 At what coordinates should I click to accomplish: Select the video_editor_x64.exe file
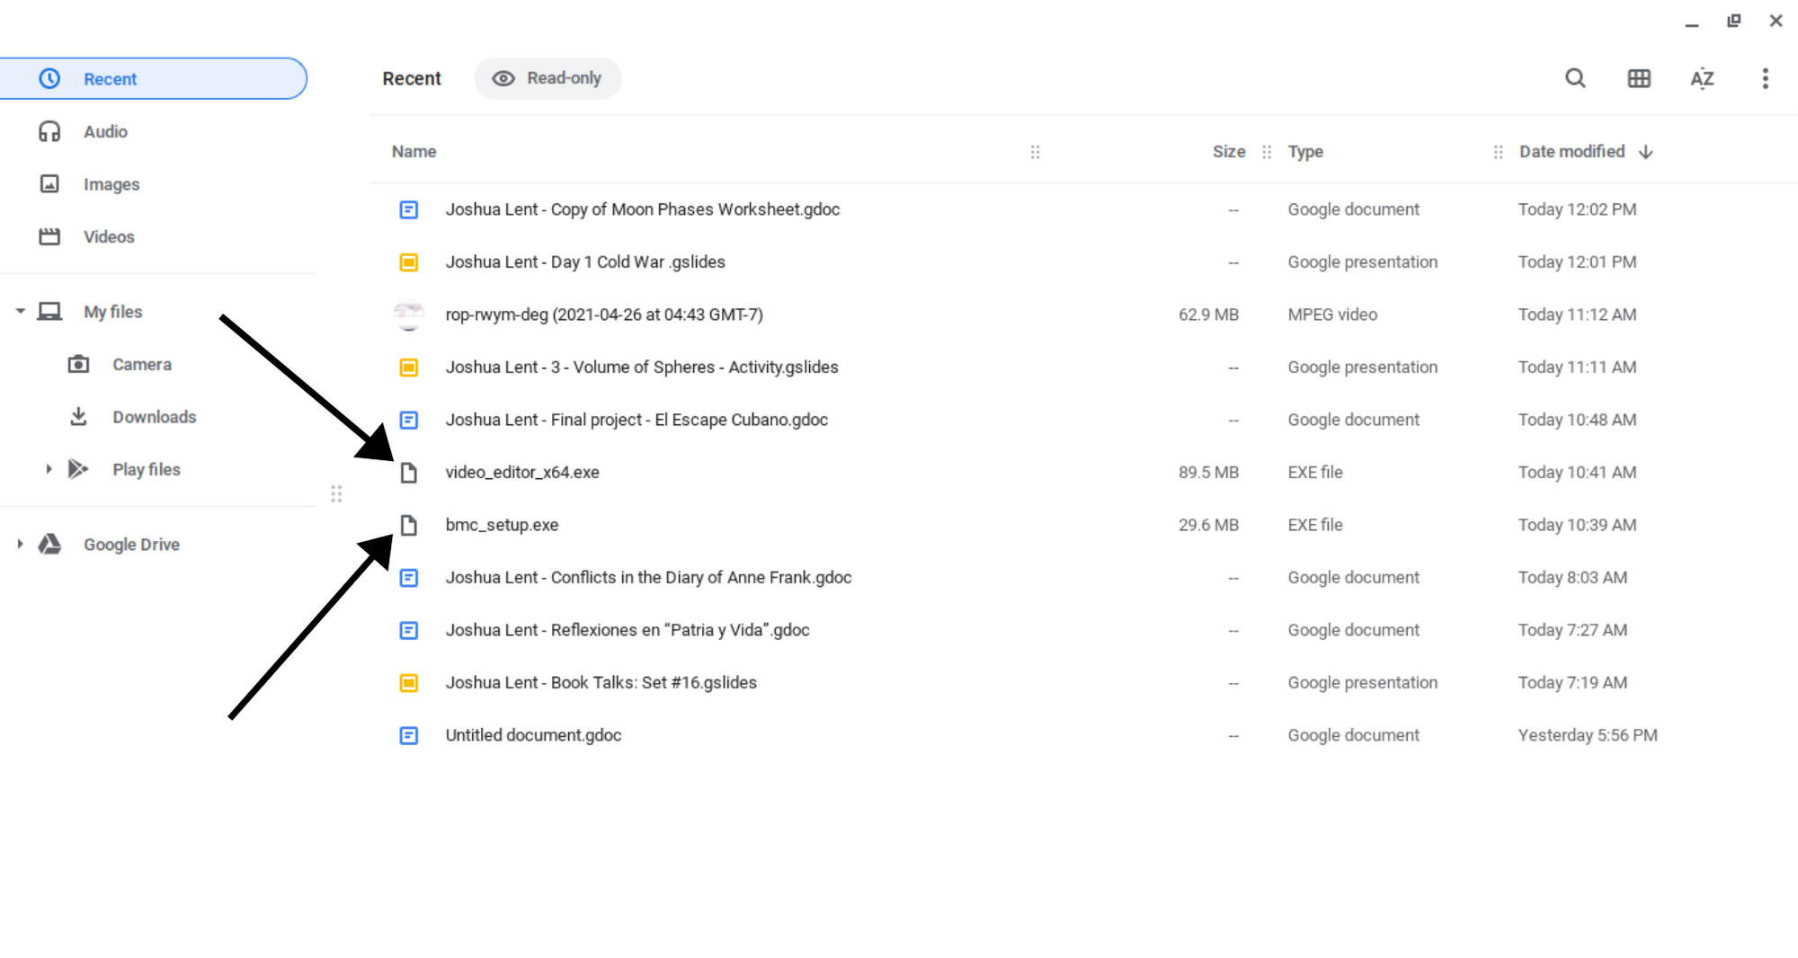click(521, 473)
